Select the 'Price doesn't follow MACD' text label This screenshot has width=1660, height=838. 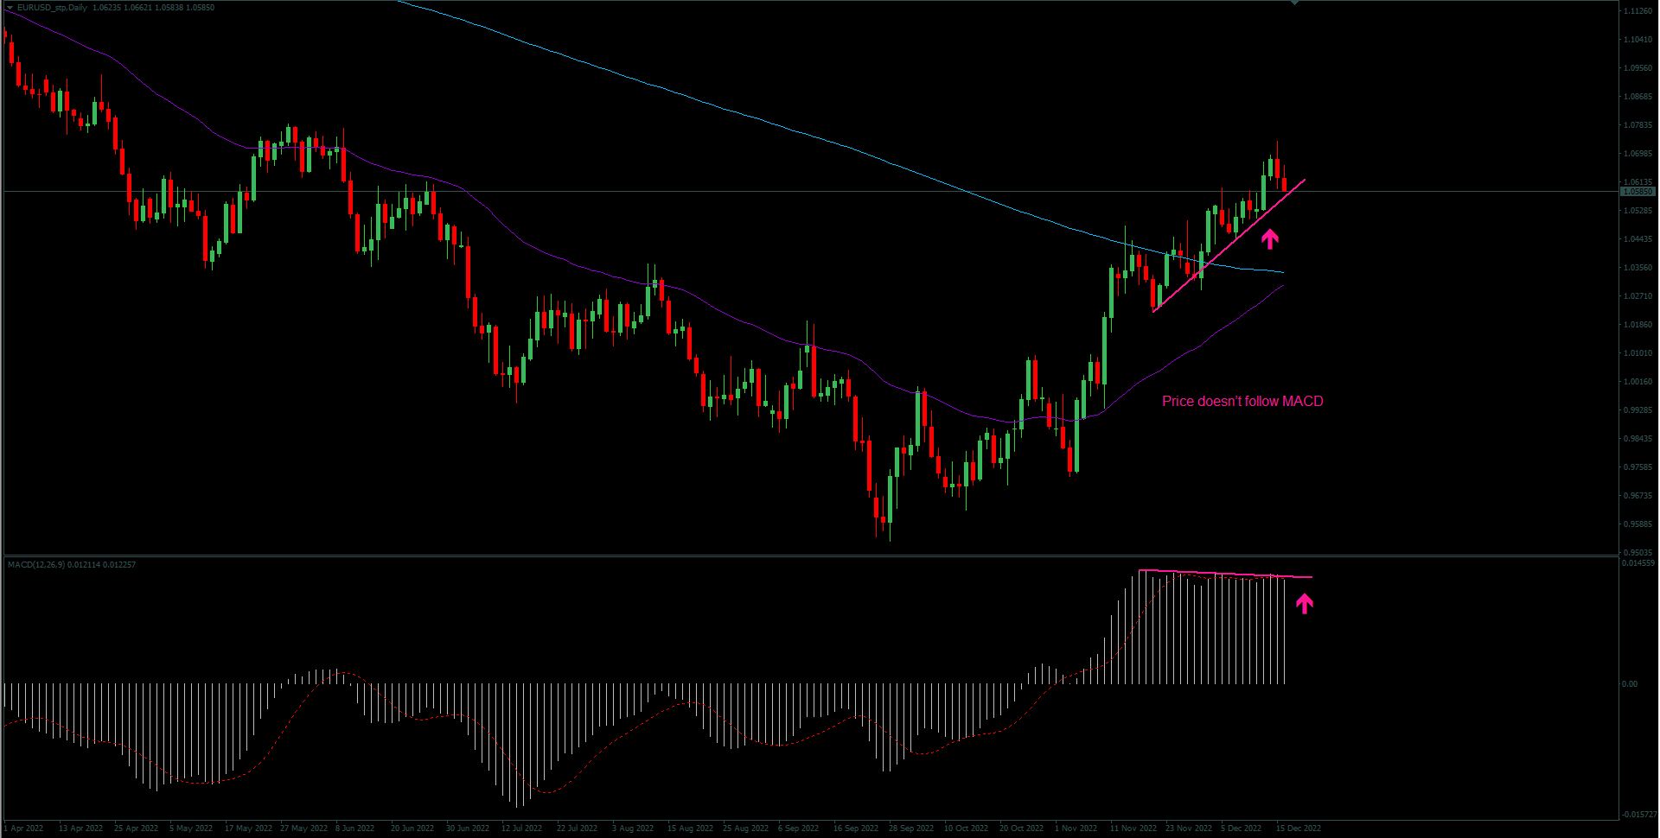(1242, 401)
